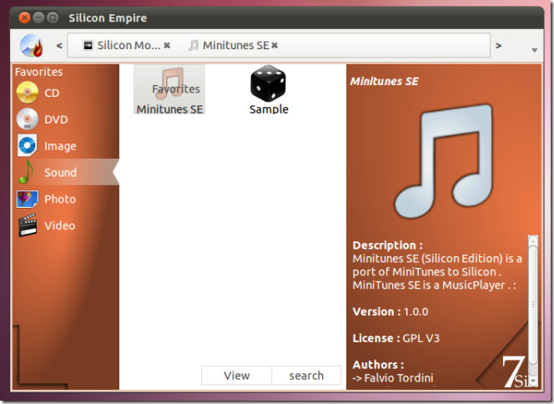Select the Photo picture icon
Image resolution: width=554 pixels, height=404 pixels.
(28, 199)
